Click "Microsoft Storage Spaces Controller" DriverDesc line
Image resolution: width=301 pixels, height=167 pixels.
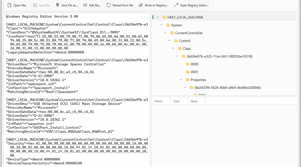coord(56,64)
